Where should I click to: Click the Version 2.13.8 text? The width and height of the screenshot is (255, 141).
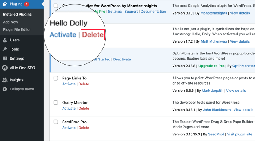point(184,66)
